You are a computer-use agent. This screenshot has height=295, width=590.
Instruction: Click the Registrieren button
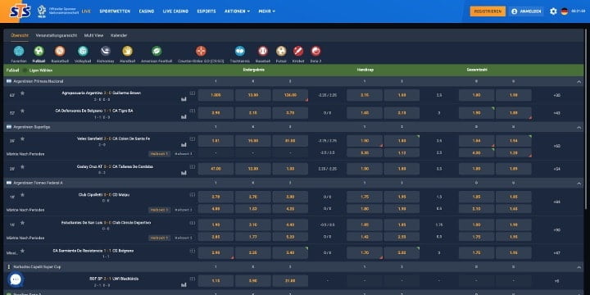coord(488,11)
